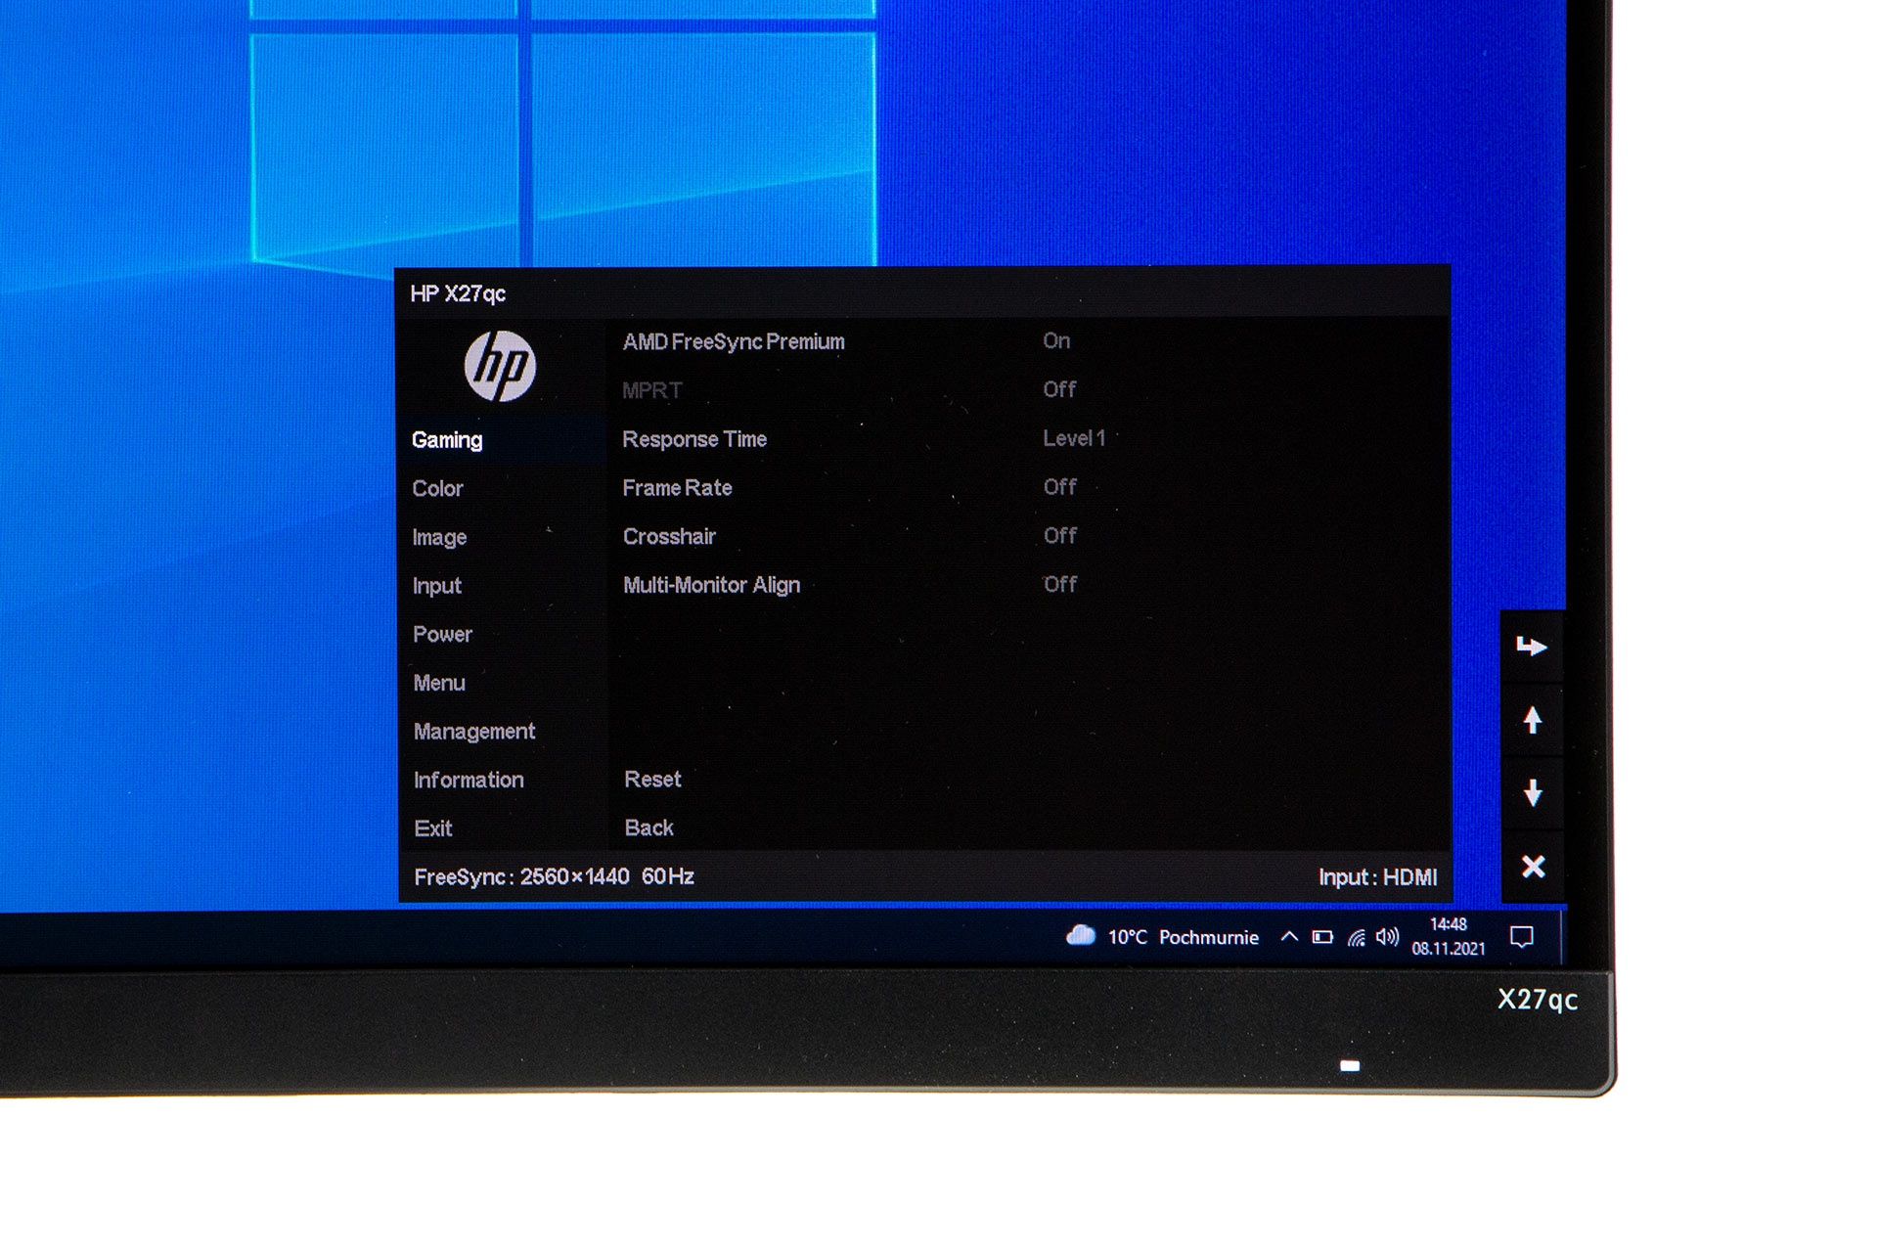Open the notification center icon
The height and width of the screenshot is (1252, 1878).
click(x=1521, y=937)
